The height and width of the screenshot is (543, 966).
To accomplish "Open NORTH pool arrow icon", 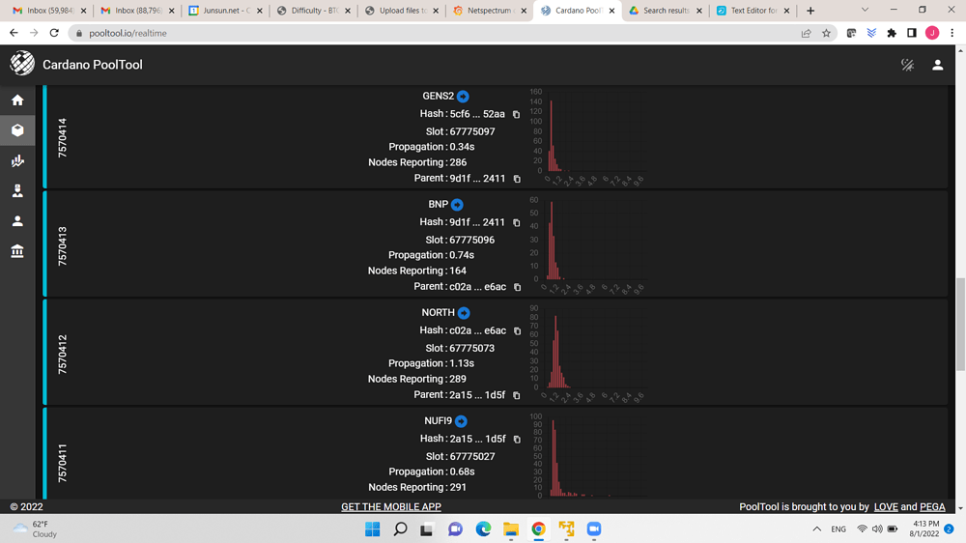I will pos(464,313).
